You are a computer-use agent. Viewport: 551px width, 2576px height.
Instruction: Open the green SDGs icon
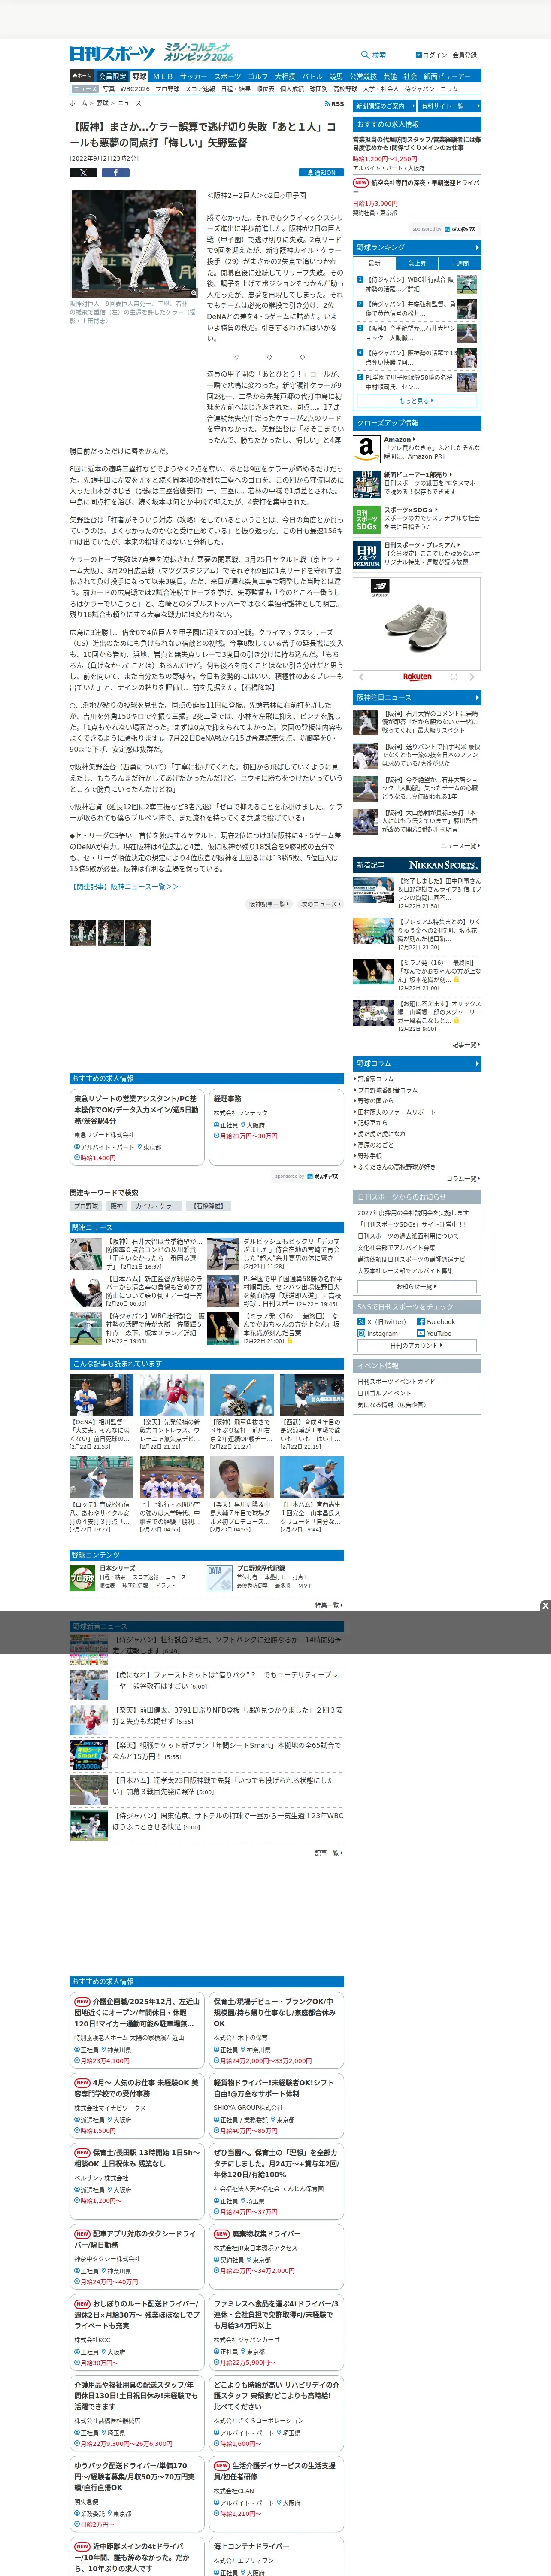(x=366, y=519)
